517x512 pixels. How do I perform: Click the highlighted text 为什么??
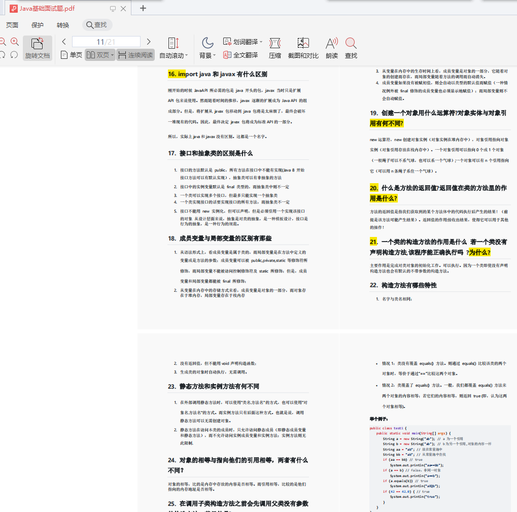coord(480,253)
